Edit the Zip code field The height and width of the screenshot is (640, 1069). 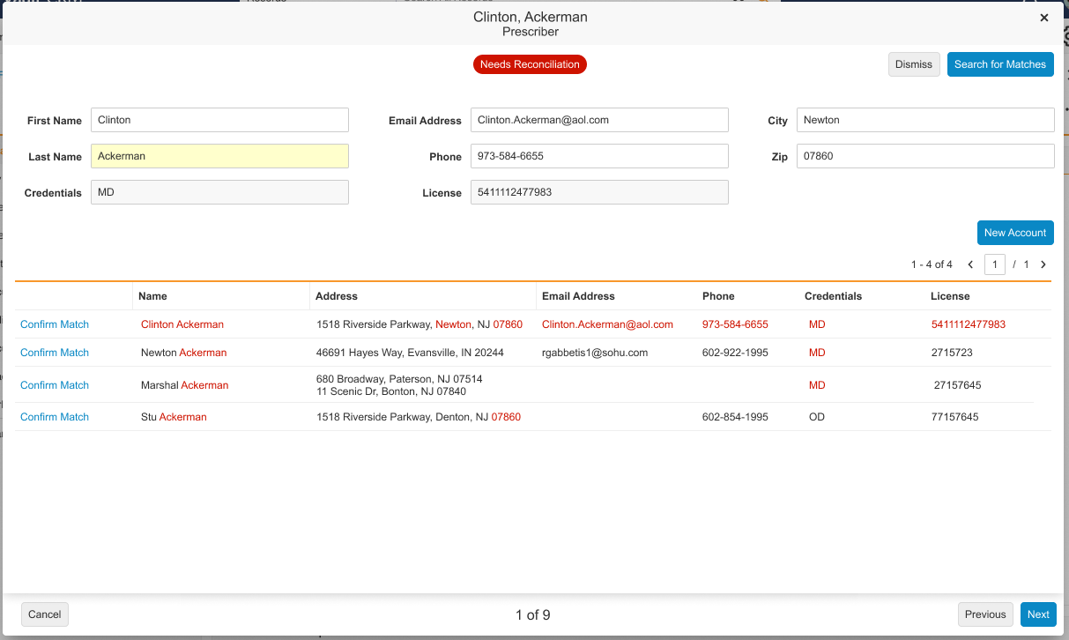(x=925, y=156)
